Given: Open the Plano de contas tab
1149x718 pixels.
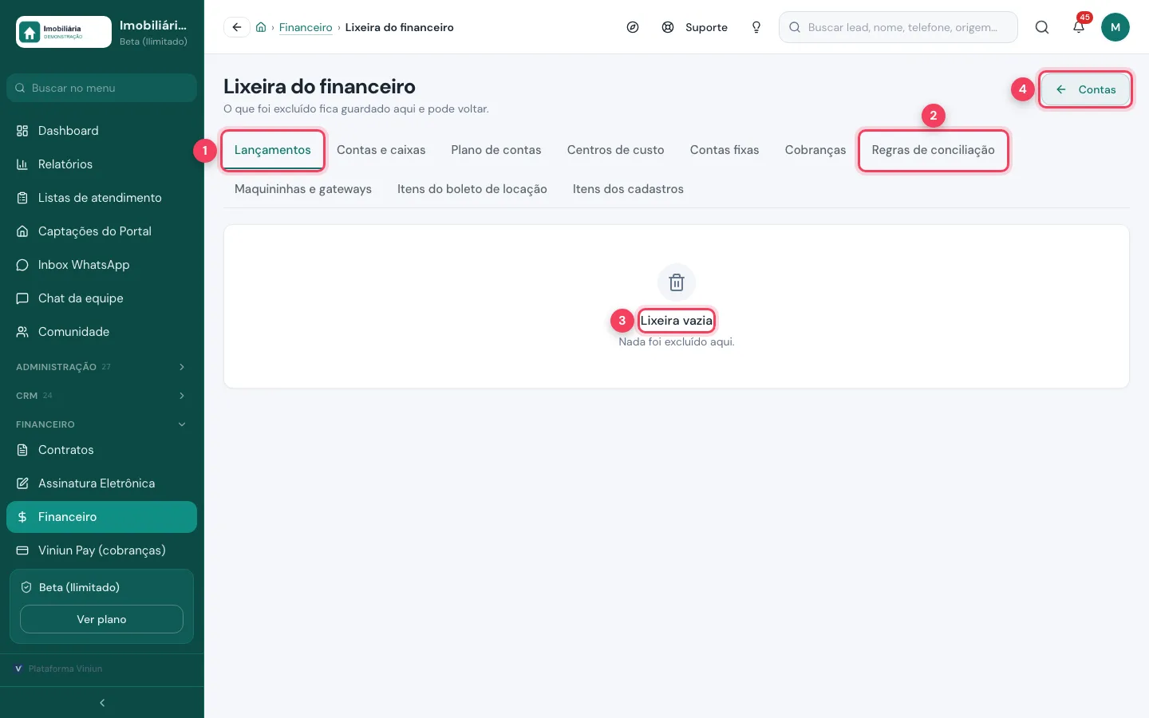Looking at the screenshot, I should point(496,150).
